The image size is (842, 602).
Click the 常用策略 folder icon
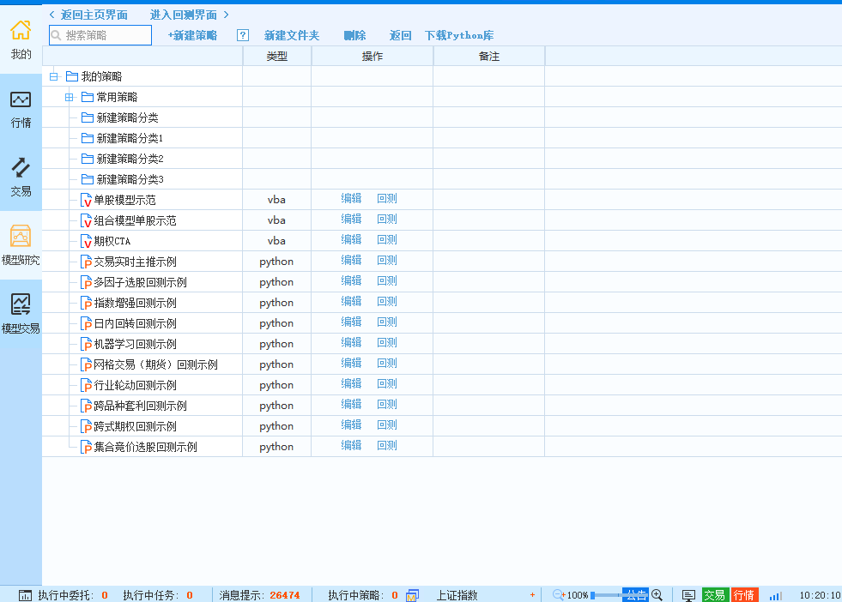tap(88, 97)
